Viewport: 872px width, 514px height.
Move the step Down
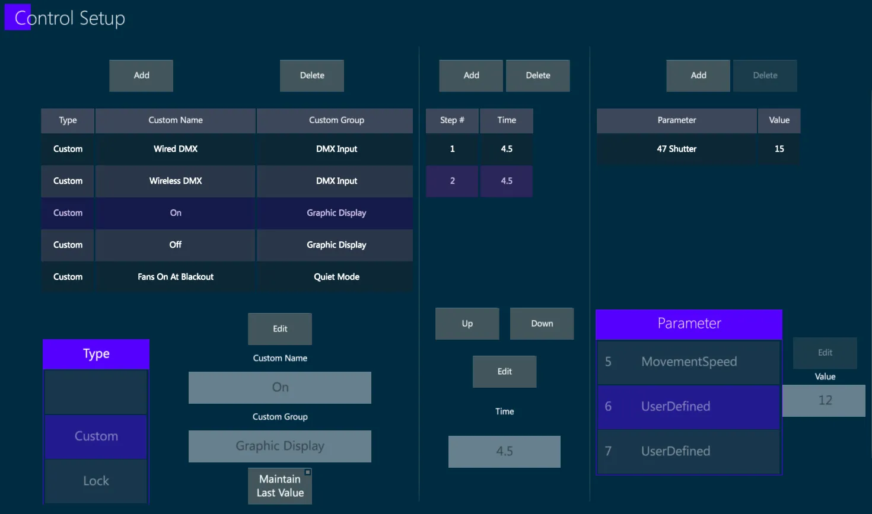coord(542,324)
